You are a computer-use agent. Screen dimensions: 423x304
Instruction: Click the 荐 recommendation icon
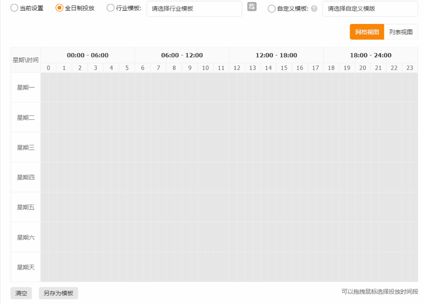coord(252,6)
